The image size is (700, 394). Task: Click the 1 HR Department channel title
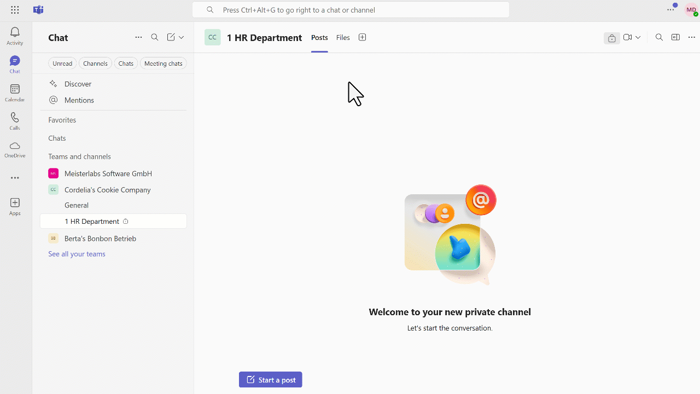point(264,38)
